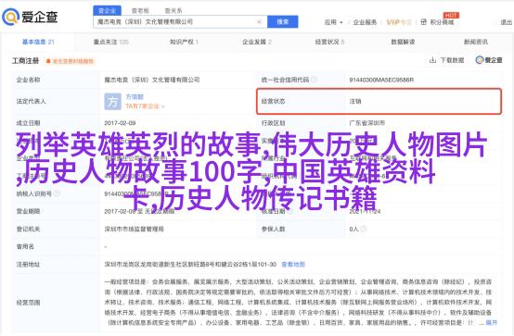The height and width of the screenshot is (336, 514).
Task: Click the 方 avatar of the legal representative
Action: click(112, 102)
